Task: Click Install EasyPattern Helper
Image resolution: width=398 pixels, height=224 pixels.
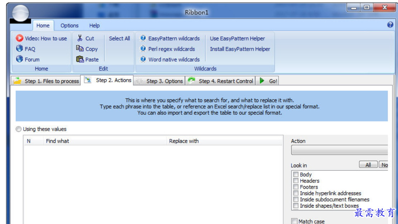Action: coord(240,49)
